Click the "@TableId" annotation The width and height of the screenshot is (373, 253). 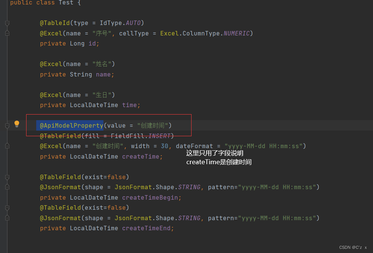click(55, 23)
